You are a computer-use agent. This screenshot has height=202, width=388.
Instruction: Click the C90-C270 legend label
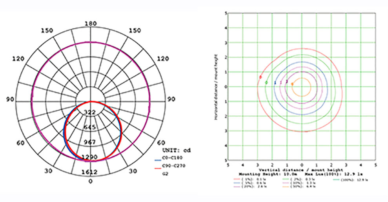click(173, 166)
